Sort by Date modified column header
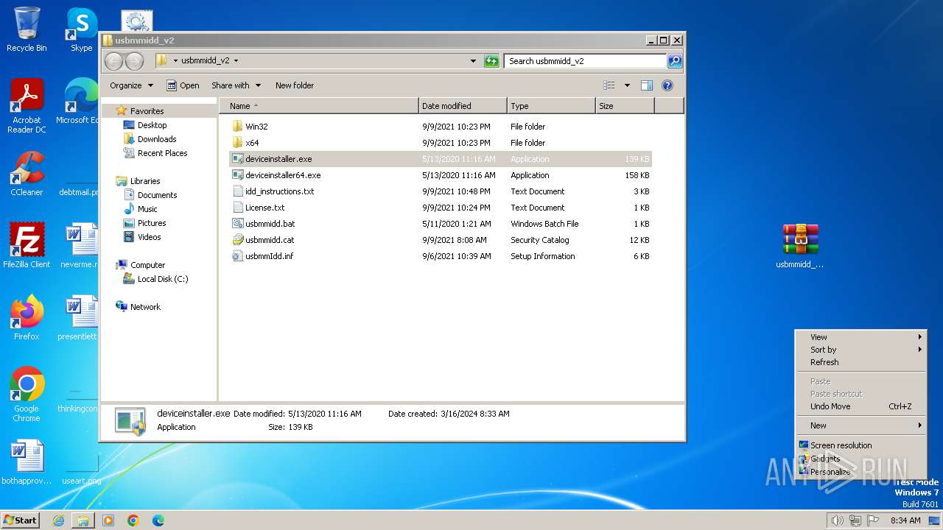The width and height of the screenshot is (943, 530). point(463,106)
